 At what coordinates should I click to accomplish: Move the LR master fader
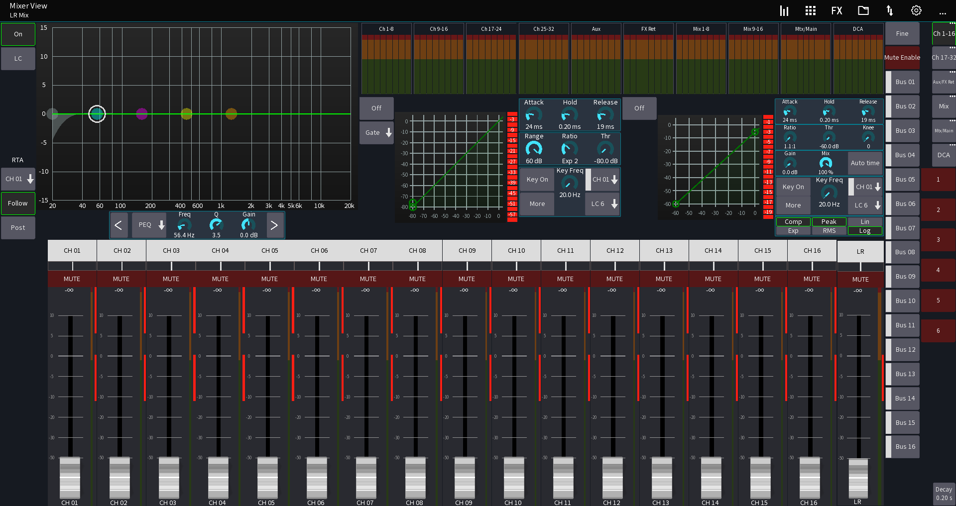(x=858, y=479)
